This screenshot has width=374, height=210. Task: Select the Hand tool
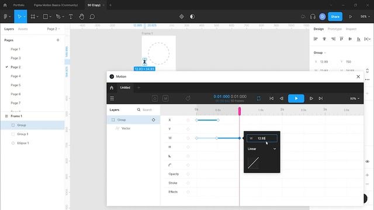click(82, 16)
